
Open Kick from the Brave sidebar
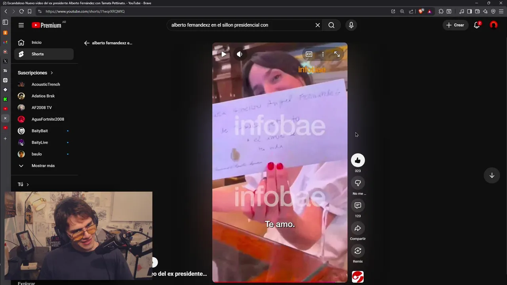coord(5,99)
